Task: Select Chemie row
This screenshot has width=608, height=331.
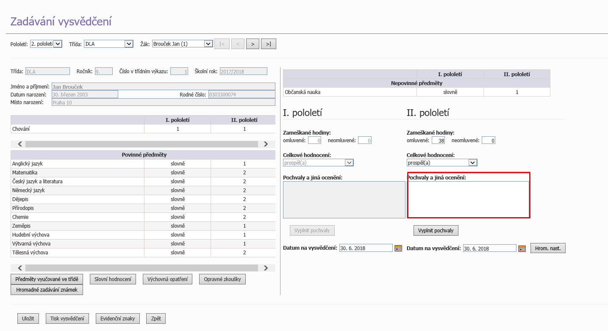Action: click(143, 217)
